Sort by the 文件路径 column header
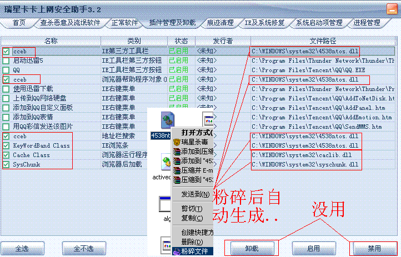This screenshot has width=401, height=257. coord(323,41)
